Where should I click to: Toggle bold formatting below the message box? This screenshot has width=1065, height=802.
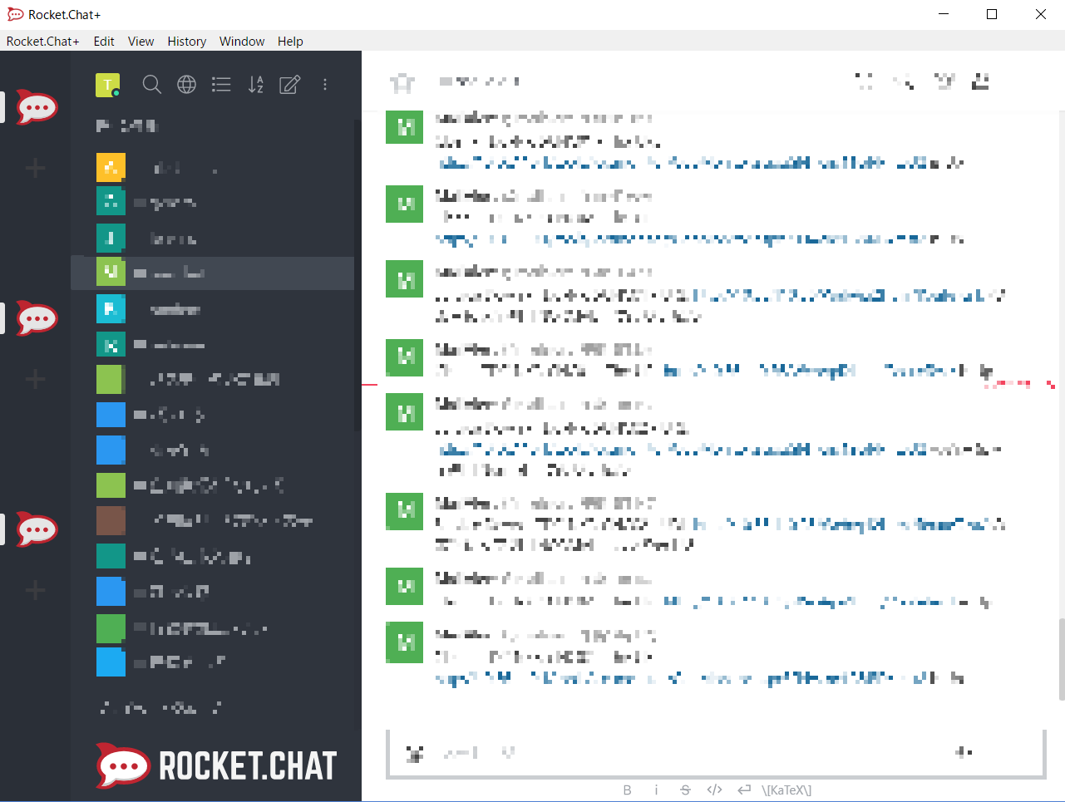point(628,790)
